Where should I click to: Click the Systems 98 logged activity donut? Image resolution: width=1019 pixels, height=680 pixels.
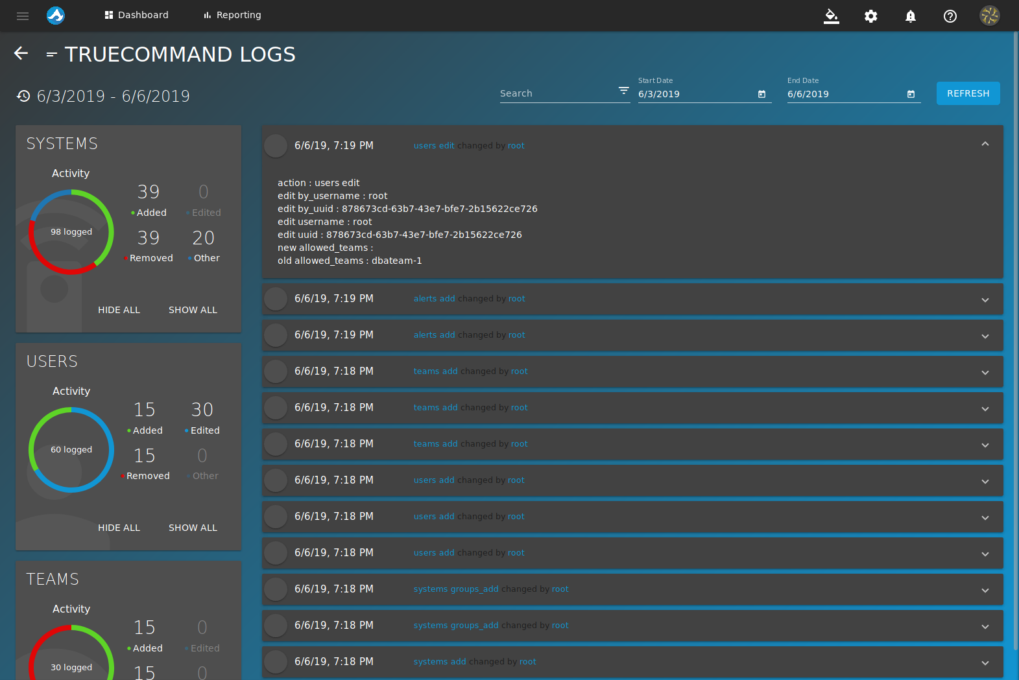point(71,231)
